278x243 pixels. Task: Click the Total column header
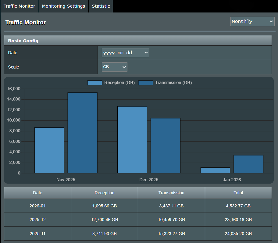[238, 193]
